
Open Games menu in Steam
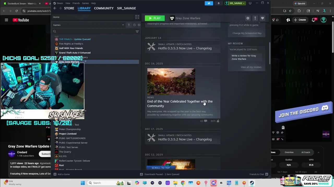click(x=85, y=3)
